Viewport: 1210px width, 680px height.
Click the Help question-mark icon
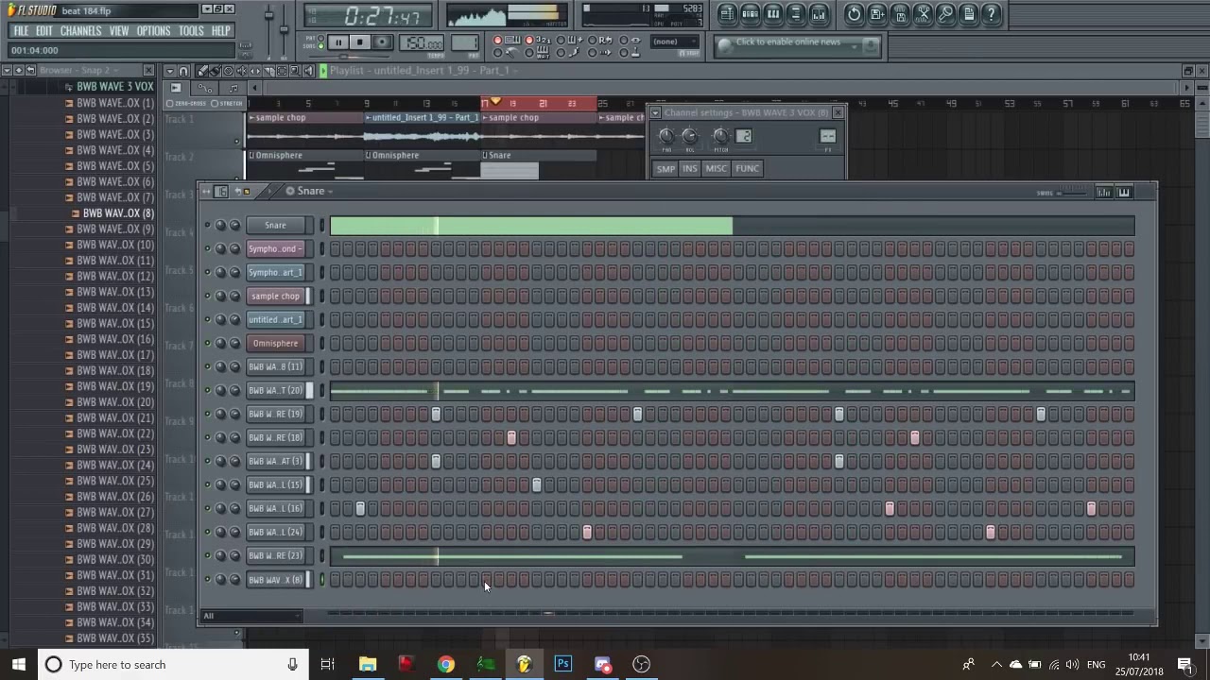pyautogui.click(x=992, y=13)
